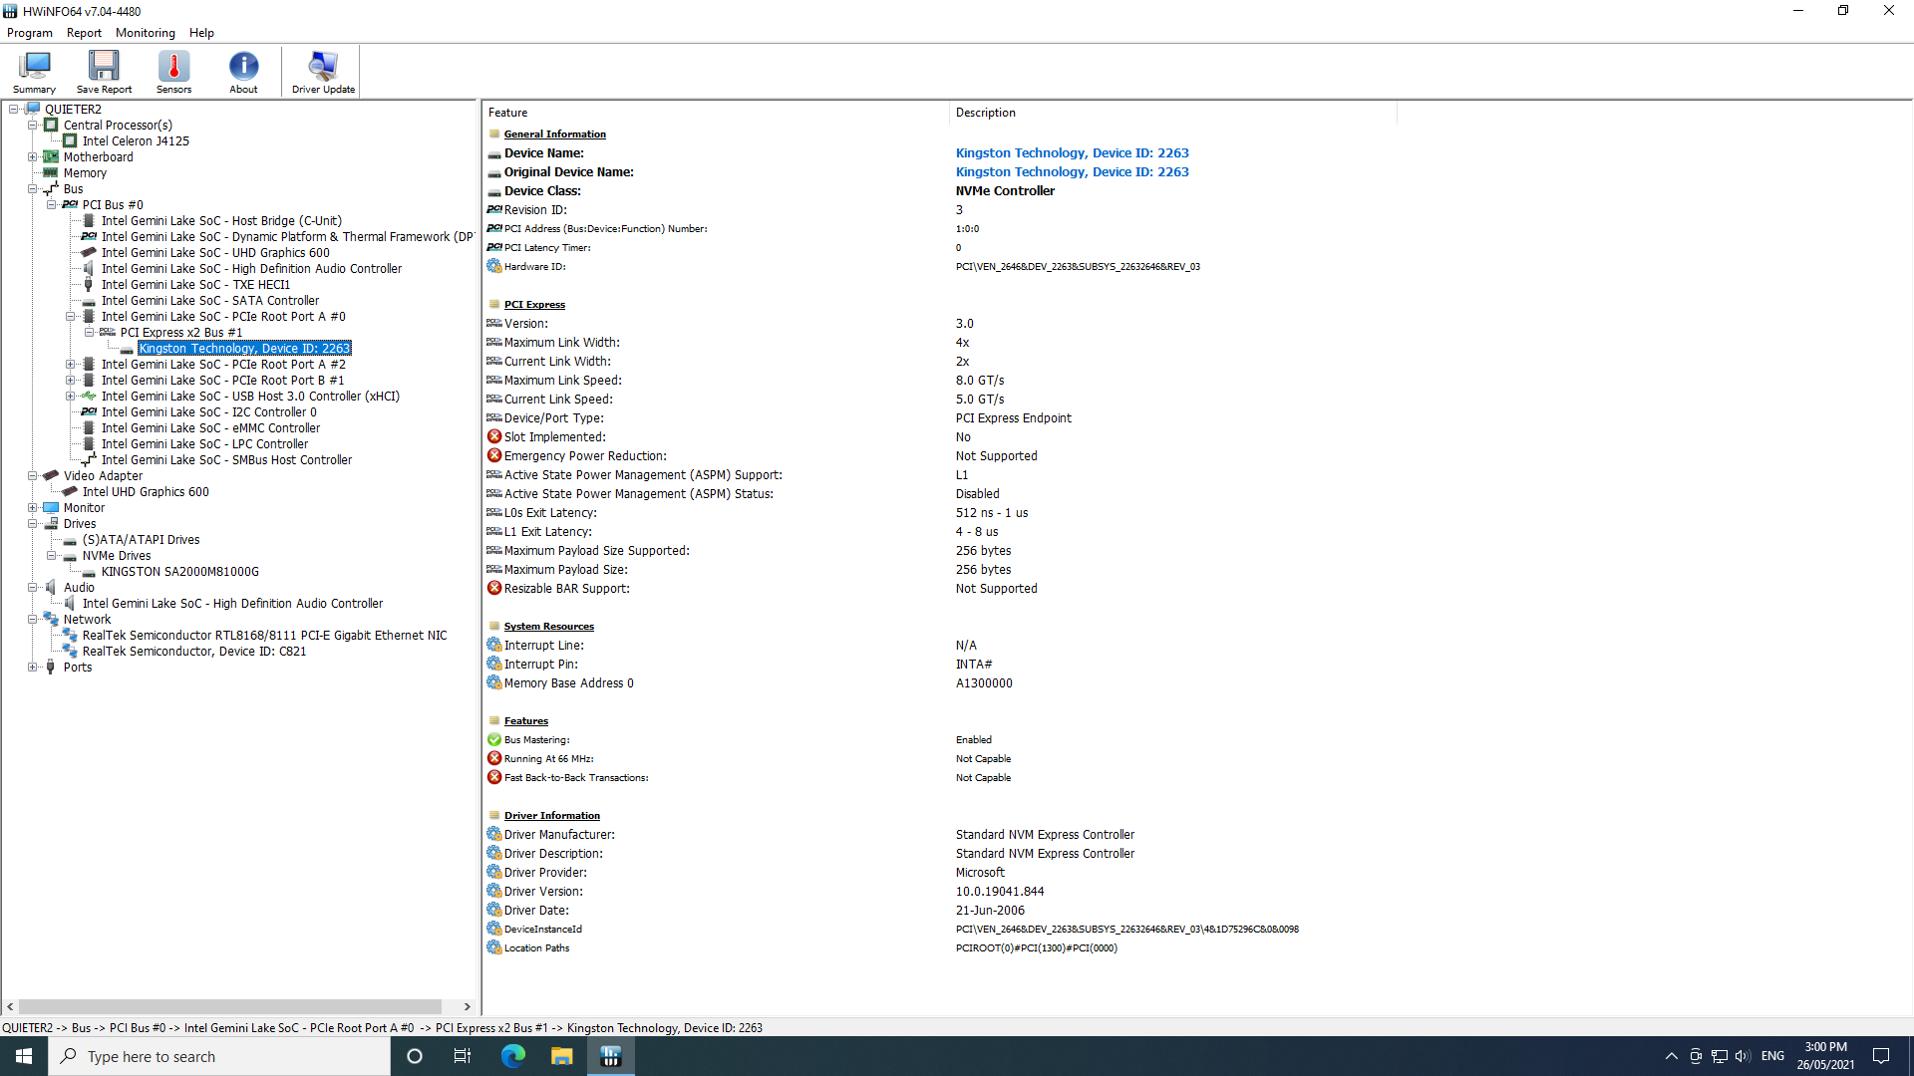This screenshot has height=1076, width=1914.
Task: Expand PCIe Root Port A #2
Action: tap(71, 365)
